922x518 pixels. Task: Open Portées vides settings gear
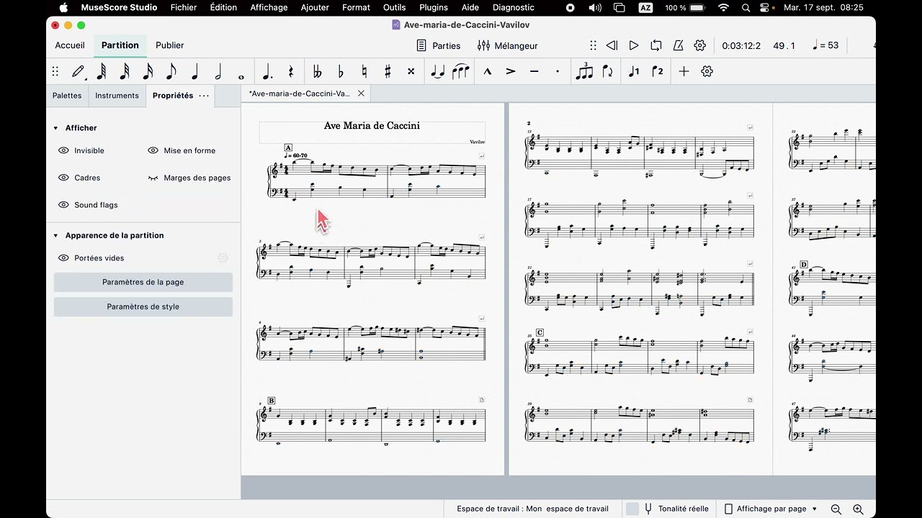(223, 258)
